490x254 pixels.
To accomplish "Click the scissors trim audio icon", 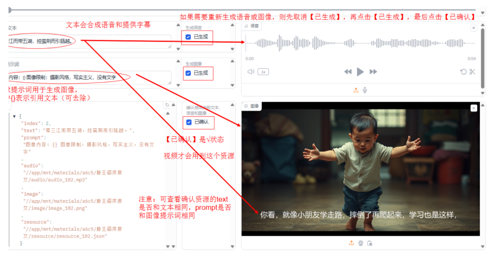I will [x=472, y=72].
